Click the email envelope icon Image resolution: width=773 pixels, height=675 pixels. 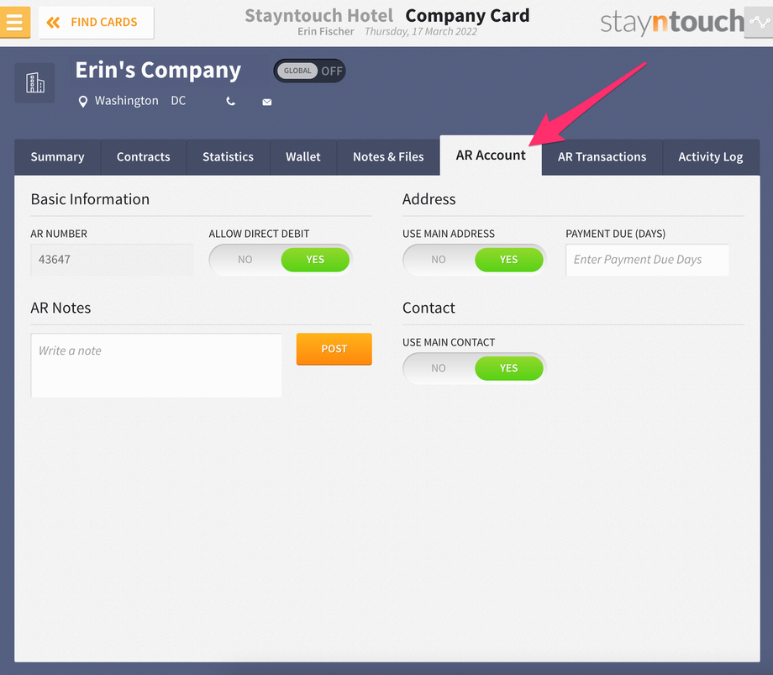click(266, 102)
